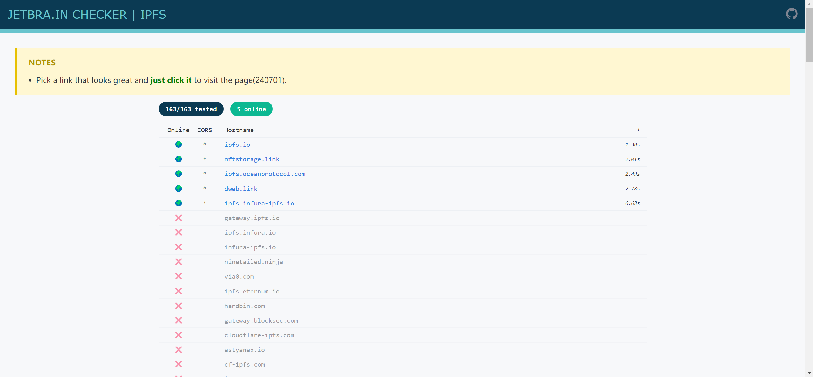The image size is (813, 377).
Task: Click the globe icon beside dweb.link
Action: (178, 189)
